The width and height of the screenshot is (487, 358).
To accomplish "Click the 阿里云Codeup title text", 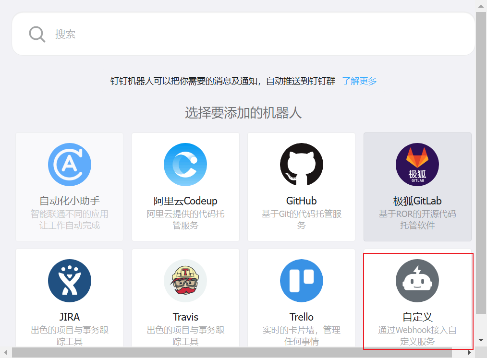I will click(185, 201).
